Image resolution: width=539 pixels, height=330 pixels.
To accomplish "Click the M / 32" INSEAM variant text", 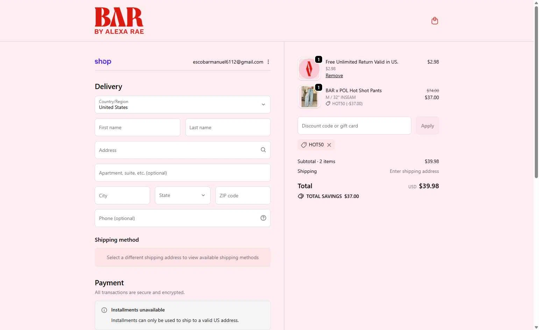I will pos(341,97).
